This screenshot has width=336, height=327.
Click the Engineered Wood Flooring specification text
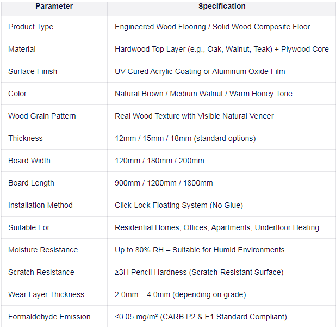point(212,27)
